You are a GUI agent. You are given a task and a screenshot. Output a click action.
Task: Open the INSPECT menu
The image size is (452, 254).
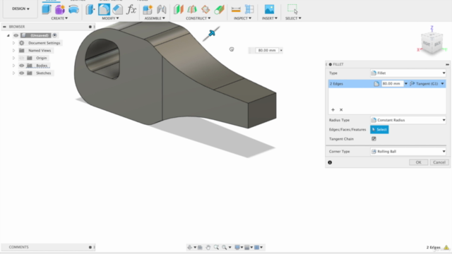tap(242, 18)
